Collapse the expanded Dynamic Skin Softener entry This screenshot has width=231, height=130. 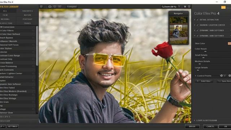pos(195,36)
